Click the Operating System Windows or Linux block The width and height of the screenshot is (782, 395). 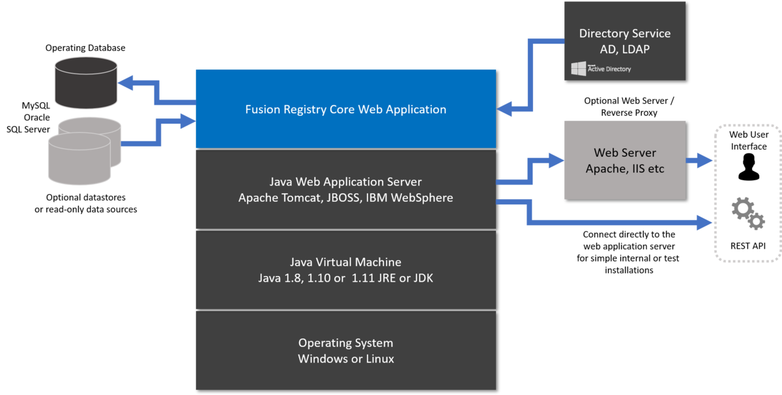tap(345, 350)
